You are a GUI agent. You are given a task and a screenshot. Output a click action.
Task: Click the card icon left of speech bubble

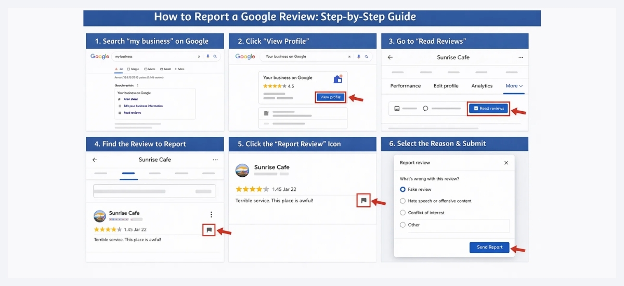(397, 109)
